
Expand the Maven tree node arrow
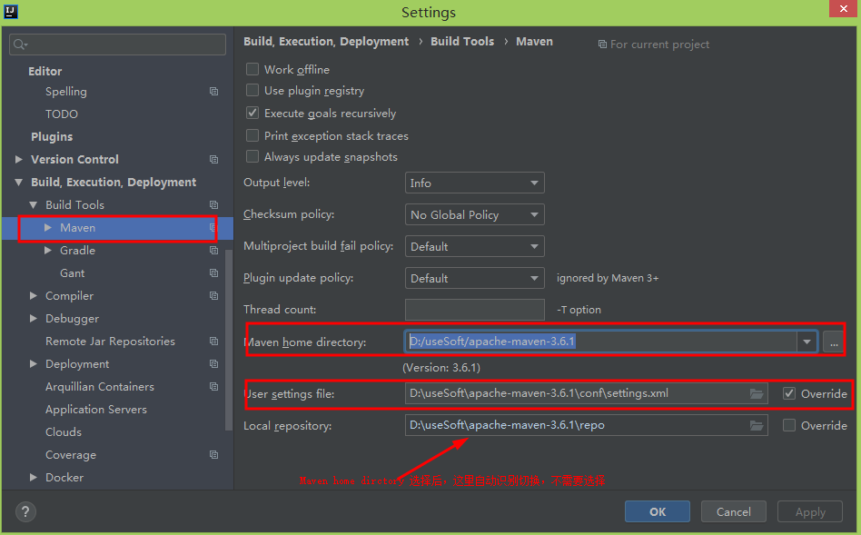[x=48, y=228]
